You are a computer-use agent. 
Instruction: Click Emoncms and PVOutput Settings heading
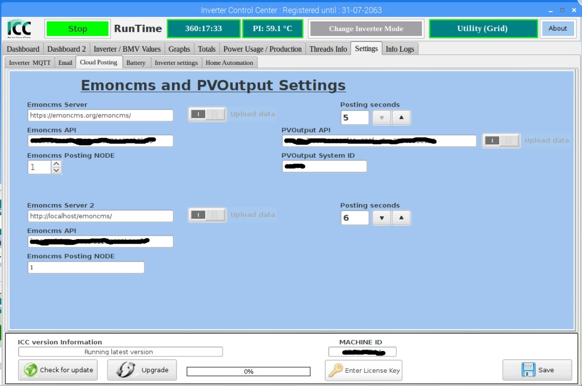tap(213, 85)
